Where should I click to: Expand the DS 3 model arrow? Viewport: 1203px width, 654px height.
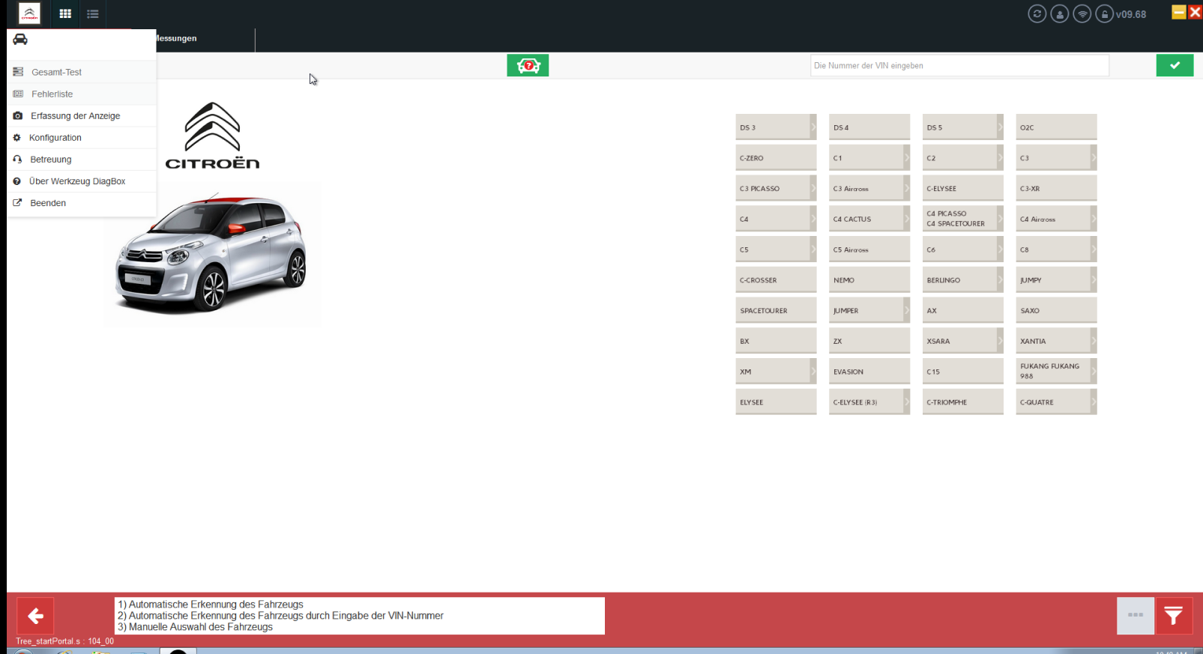[x=813, y=127]
